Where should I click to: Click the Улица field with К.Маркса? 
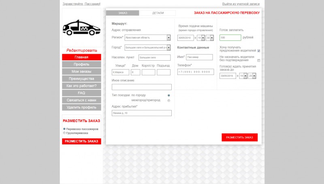coord(120,72)
